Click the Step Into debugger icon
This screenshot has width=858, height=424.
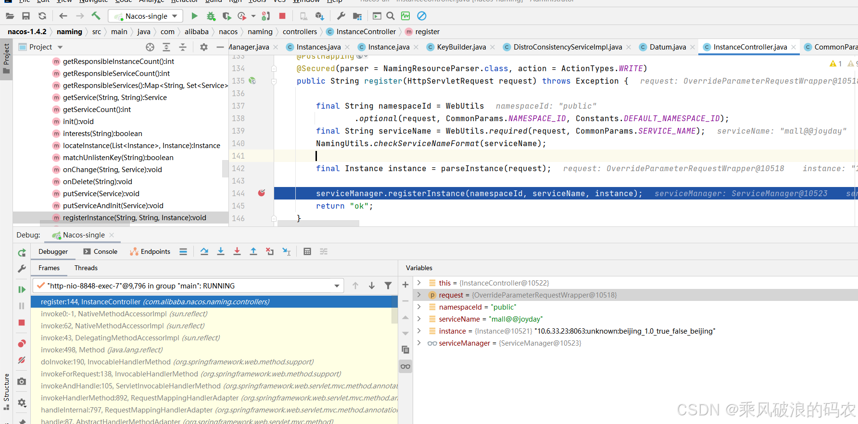coord(221,251)
